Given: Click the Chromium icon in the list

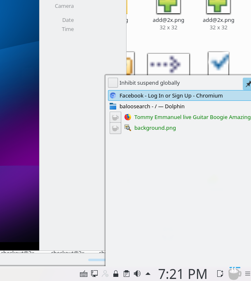Looking at the screenshot, I should pos(113,95).
